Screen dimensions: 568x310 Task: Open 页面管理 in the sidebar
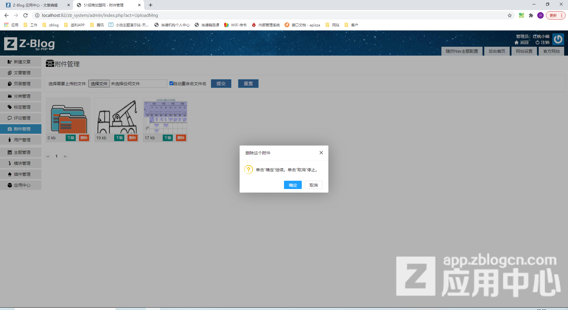[x=21, y=84]
